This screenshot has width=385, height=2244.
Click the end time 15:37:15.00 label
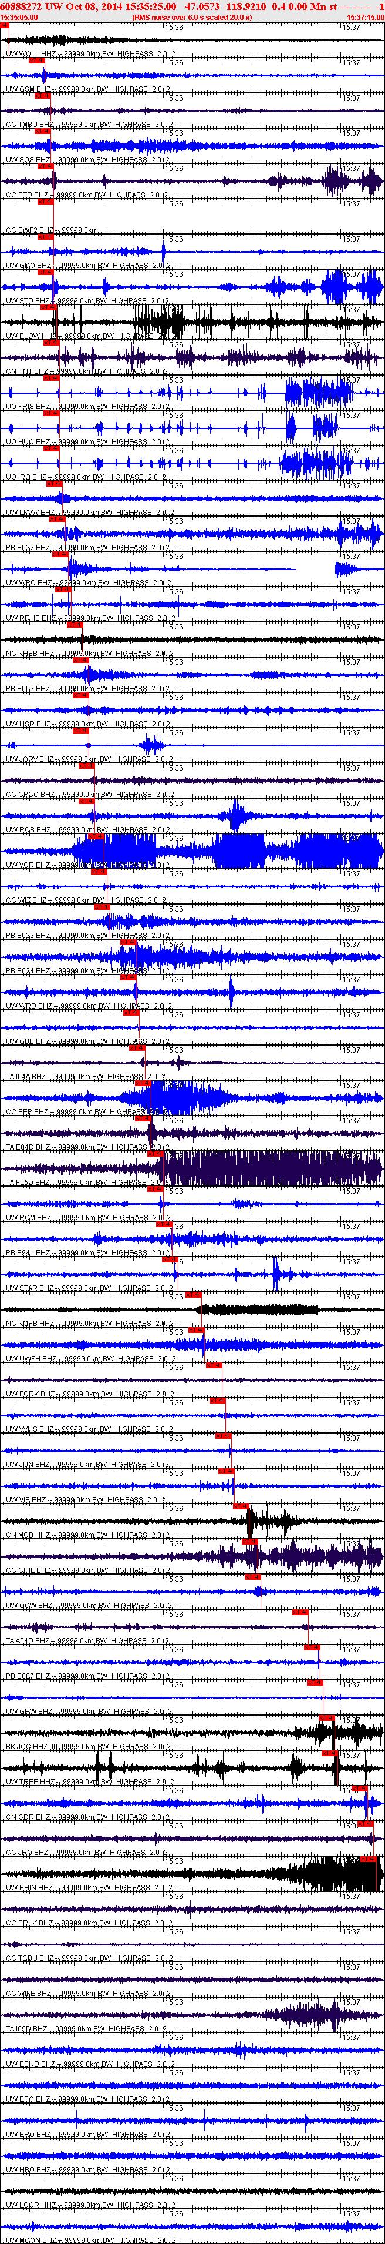(365, 16)
